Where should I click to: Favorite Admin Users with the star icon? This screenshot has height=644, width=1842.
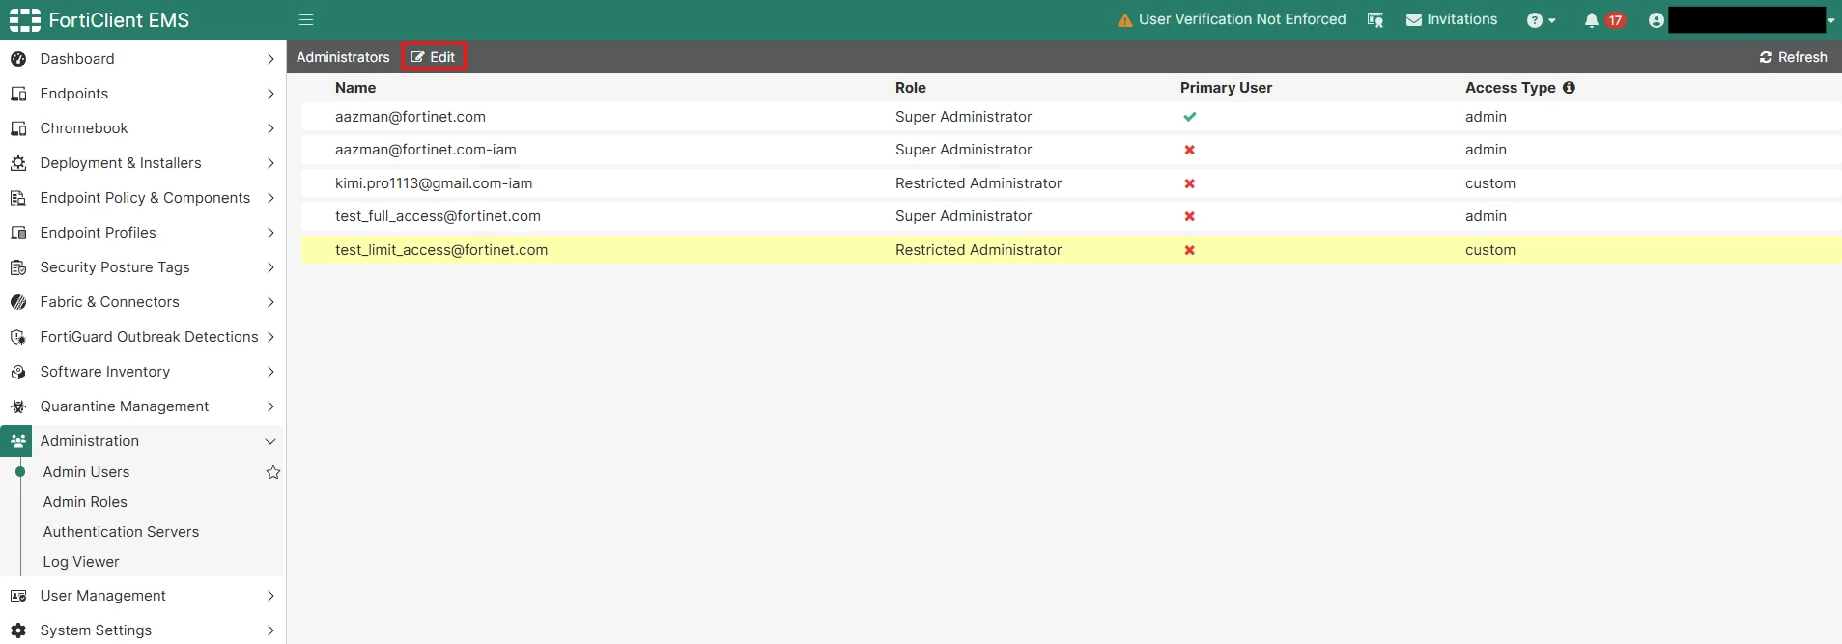pos(273,472)
